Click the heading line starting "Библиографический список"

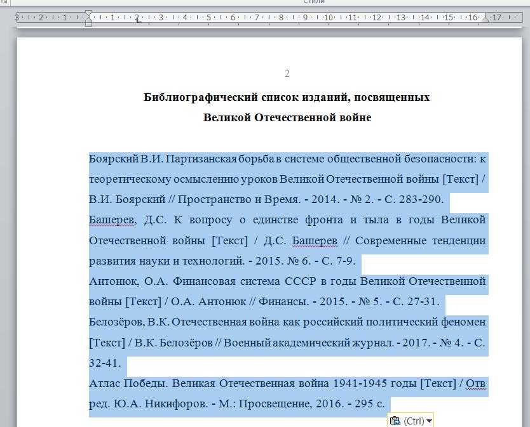pos(287,97)
